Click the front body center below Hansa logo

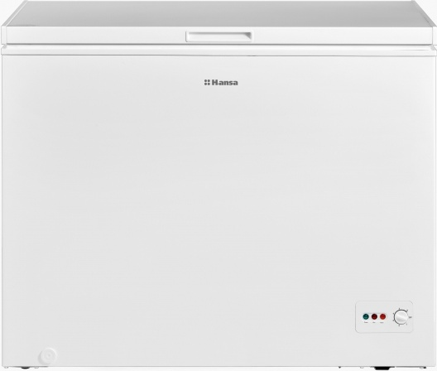click(x=218, y=195)
